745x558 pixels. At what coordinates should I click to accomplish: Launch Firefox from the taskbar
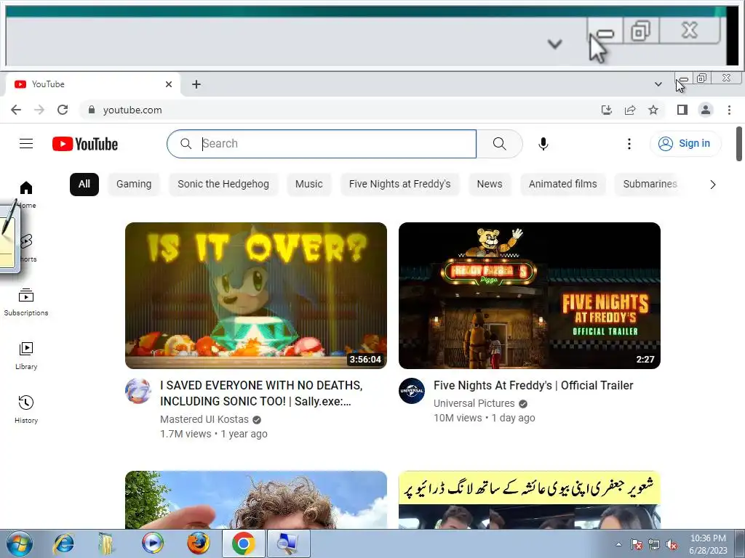click(198, 543)
